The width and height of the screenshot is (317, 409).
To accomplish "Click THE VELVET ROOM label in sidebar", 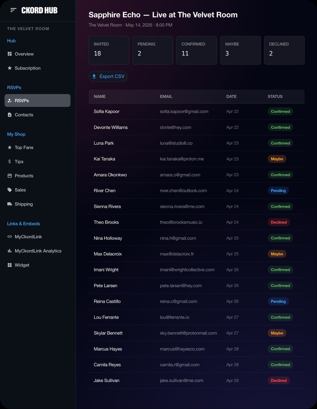I will tap(28, 29).
